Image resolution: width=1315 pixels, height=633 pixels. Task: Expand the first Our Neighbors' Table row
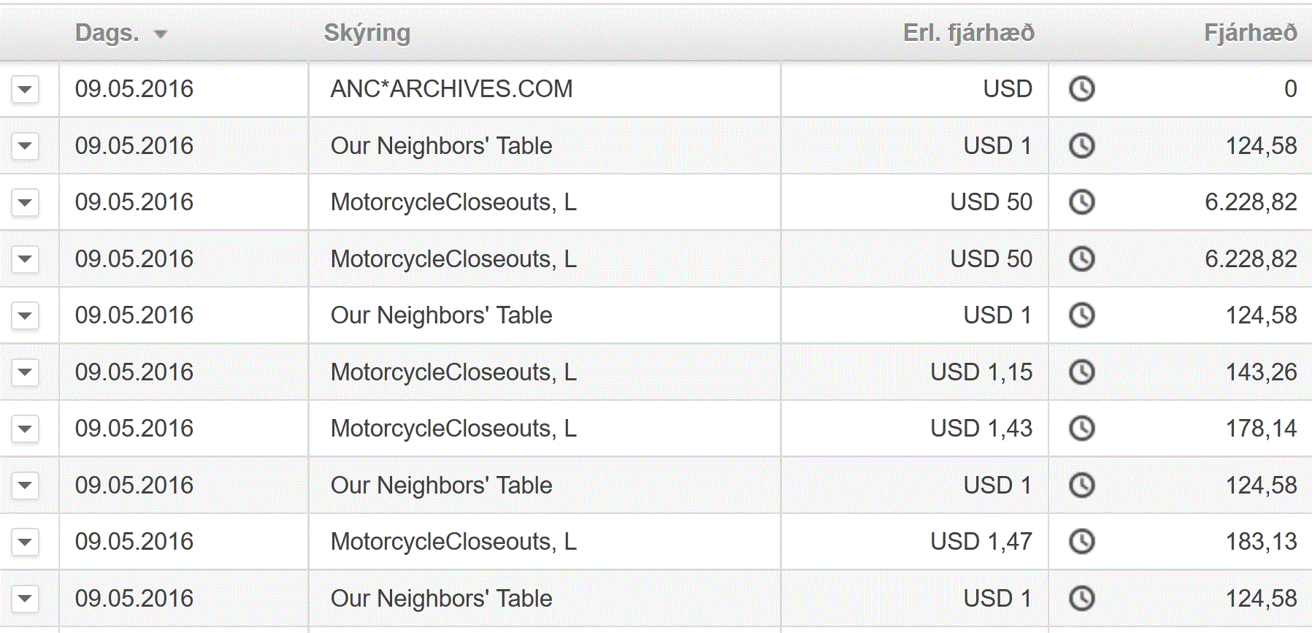(25, 146)
